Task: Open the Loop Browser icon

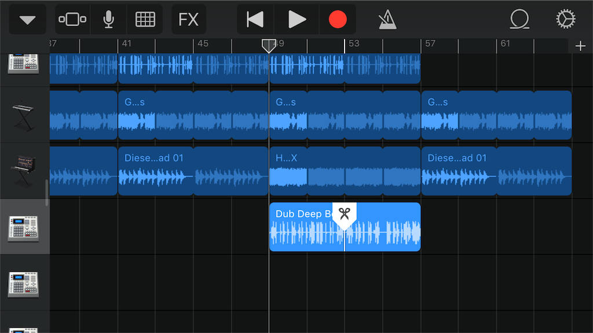Action: 519,19
